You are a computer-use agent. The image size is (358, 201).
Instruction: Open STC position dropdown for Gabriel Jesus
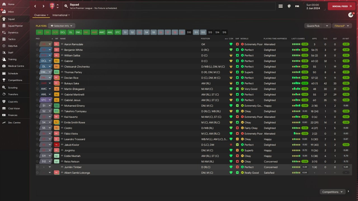pos(50,100)
